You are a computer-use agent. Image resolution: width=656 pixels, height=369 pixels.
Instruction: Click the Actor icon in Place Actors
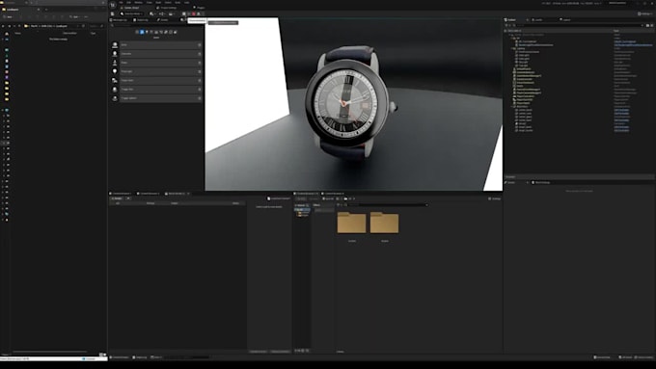pyautogui.click(x=115, y=44)
